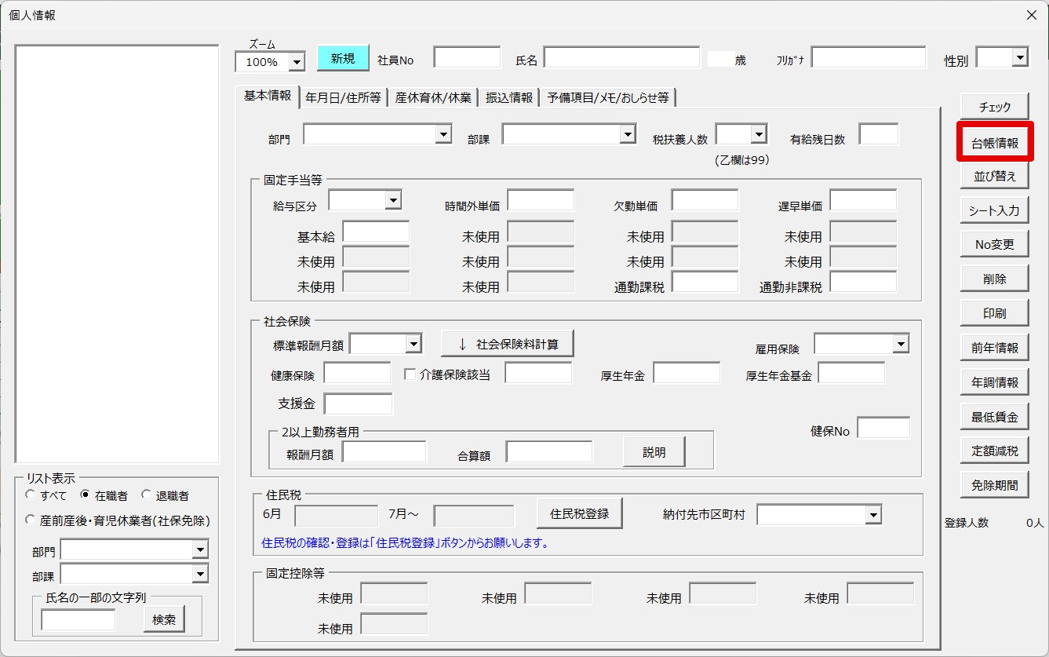Select the すべて radio option
Image resolution: width=1049 pixels, height=657 pixels.
[31, 495]
